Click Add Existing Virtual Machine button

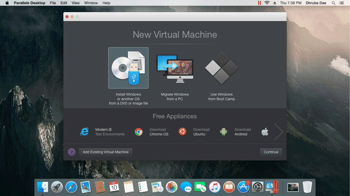105,152
